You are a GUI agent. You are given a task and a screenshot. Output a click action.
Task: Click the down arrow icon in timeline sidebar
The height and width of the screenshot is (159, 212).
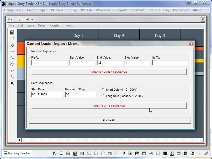pyautogui.click(x=12, y=77)
